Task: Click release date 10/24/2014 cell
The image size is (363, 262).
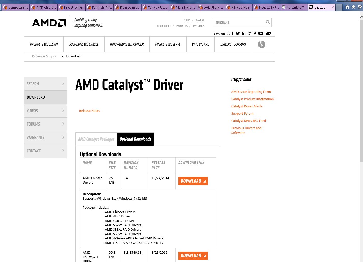Action: click(162, 181)
